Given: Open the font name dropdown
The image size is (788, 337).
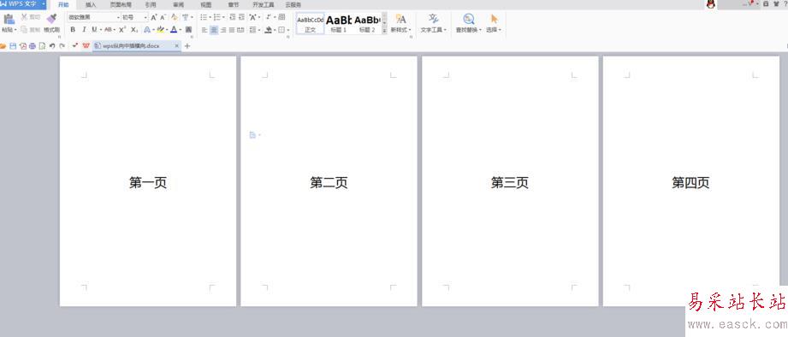Looking at the screenshot, I should [119, 17].
